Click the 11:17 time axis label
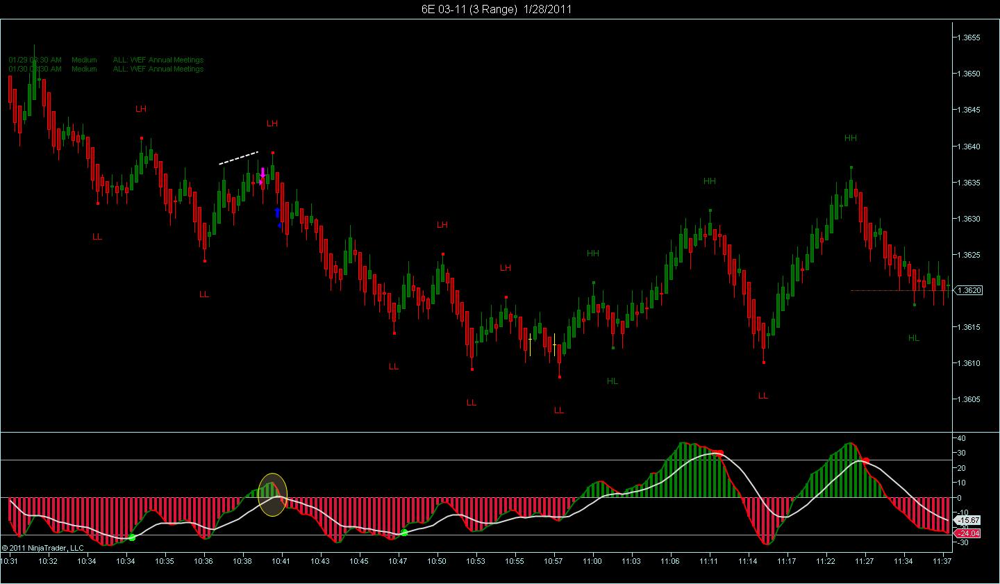Image resolution: width=1000 pixels, height=584 pixels. pyautogui.click(x=787, y=560)
